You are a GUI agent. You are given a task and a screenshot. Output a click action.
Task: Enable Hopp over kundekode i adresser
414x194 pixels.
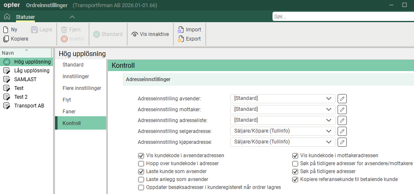(x=141, y=163)
